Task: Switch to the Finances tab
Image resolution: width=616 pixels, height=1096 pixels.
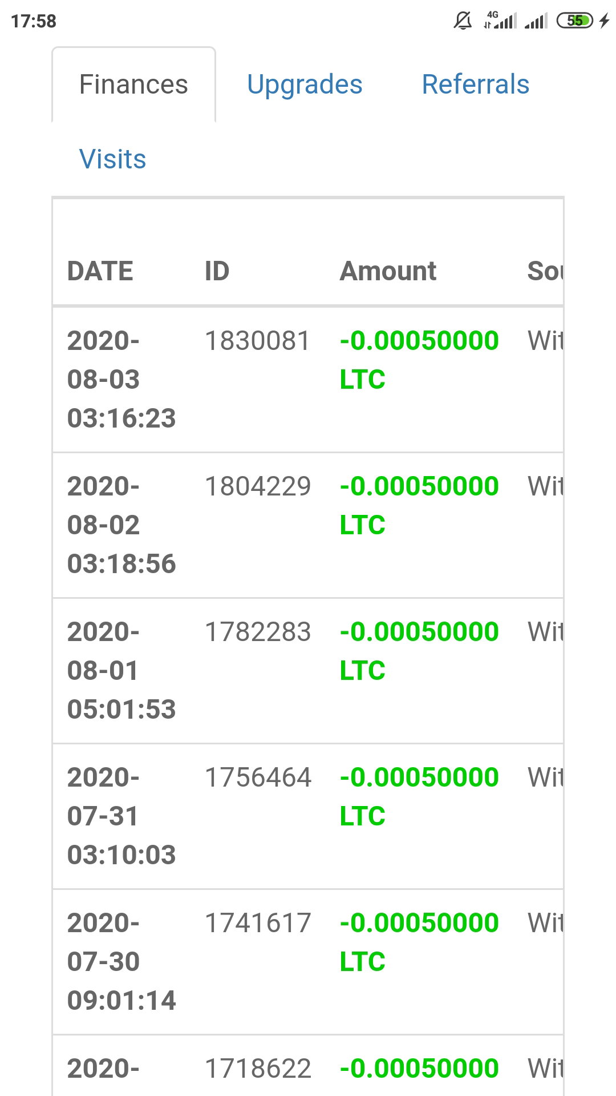Action: point(133,84)
